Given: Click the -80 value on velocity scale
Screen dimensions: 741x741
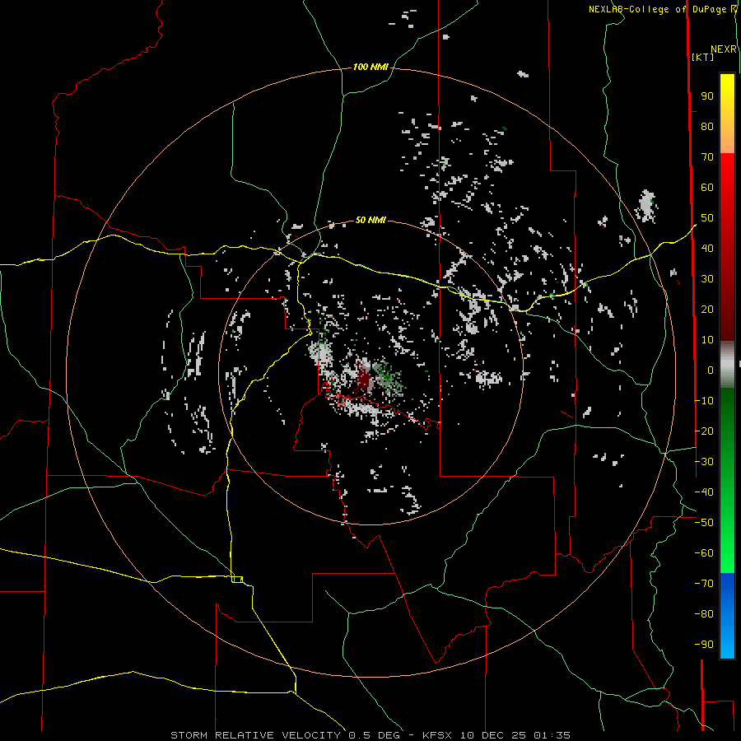Looking at the screenshot, I should pos(704,614).
